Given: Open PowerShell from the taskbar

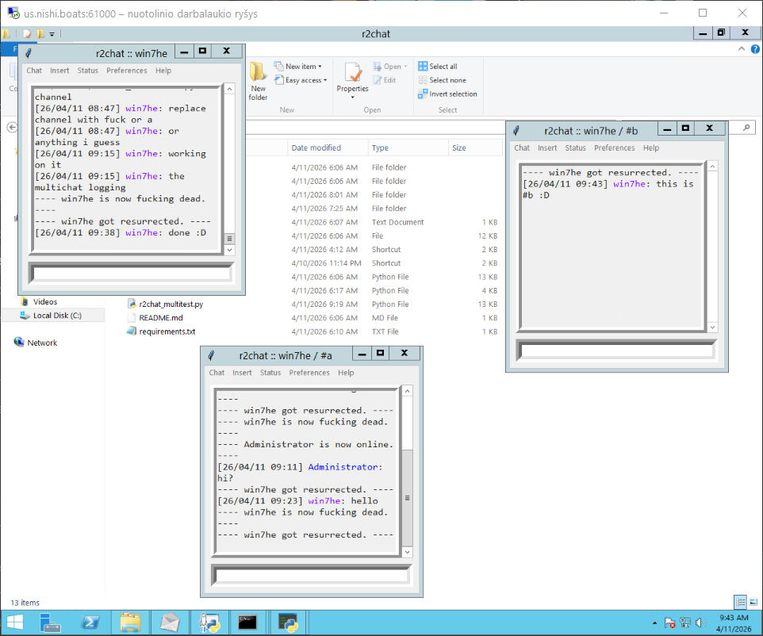Looking at the screenshot, I should pos(90,623).
